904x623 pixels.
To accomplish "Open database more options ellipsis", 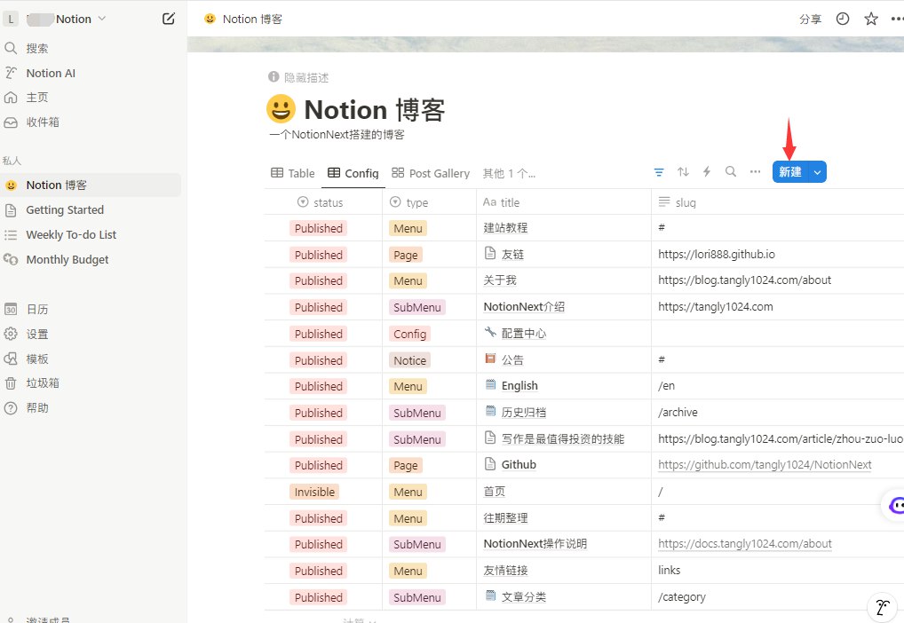I will pyautogui.click(x=755, y=172).
